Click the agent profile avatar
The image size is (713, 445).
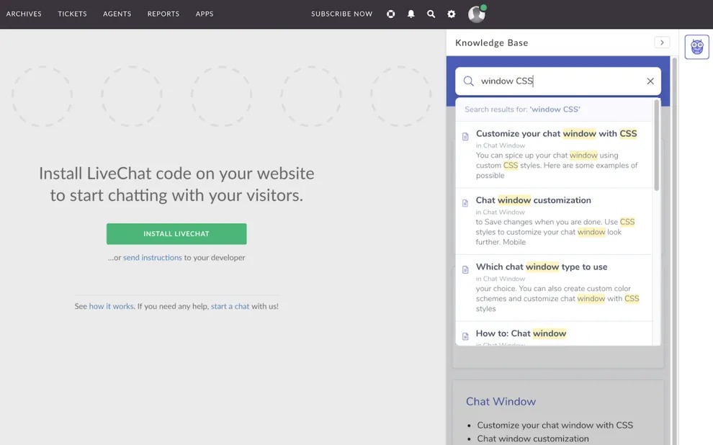pyautogui.click(x=476, y=14)
